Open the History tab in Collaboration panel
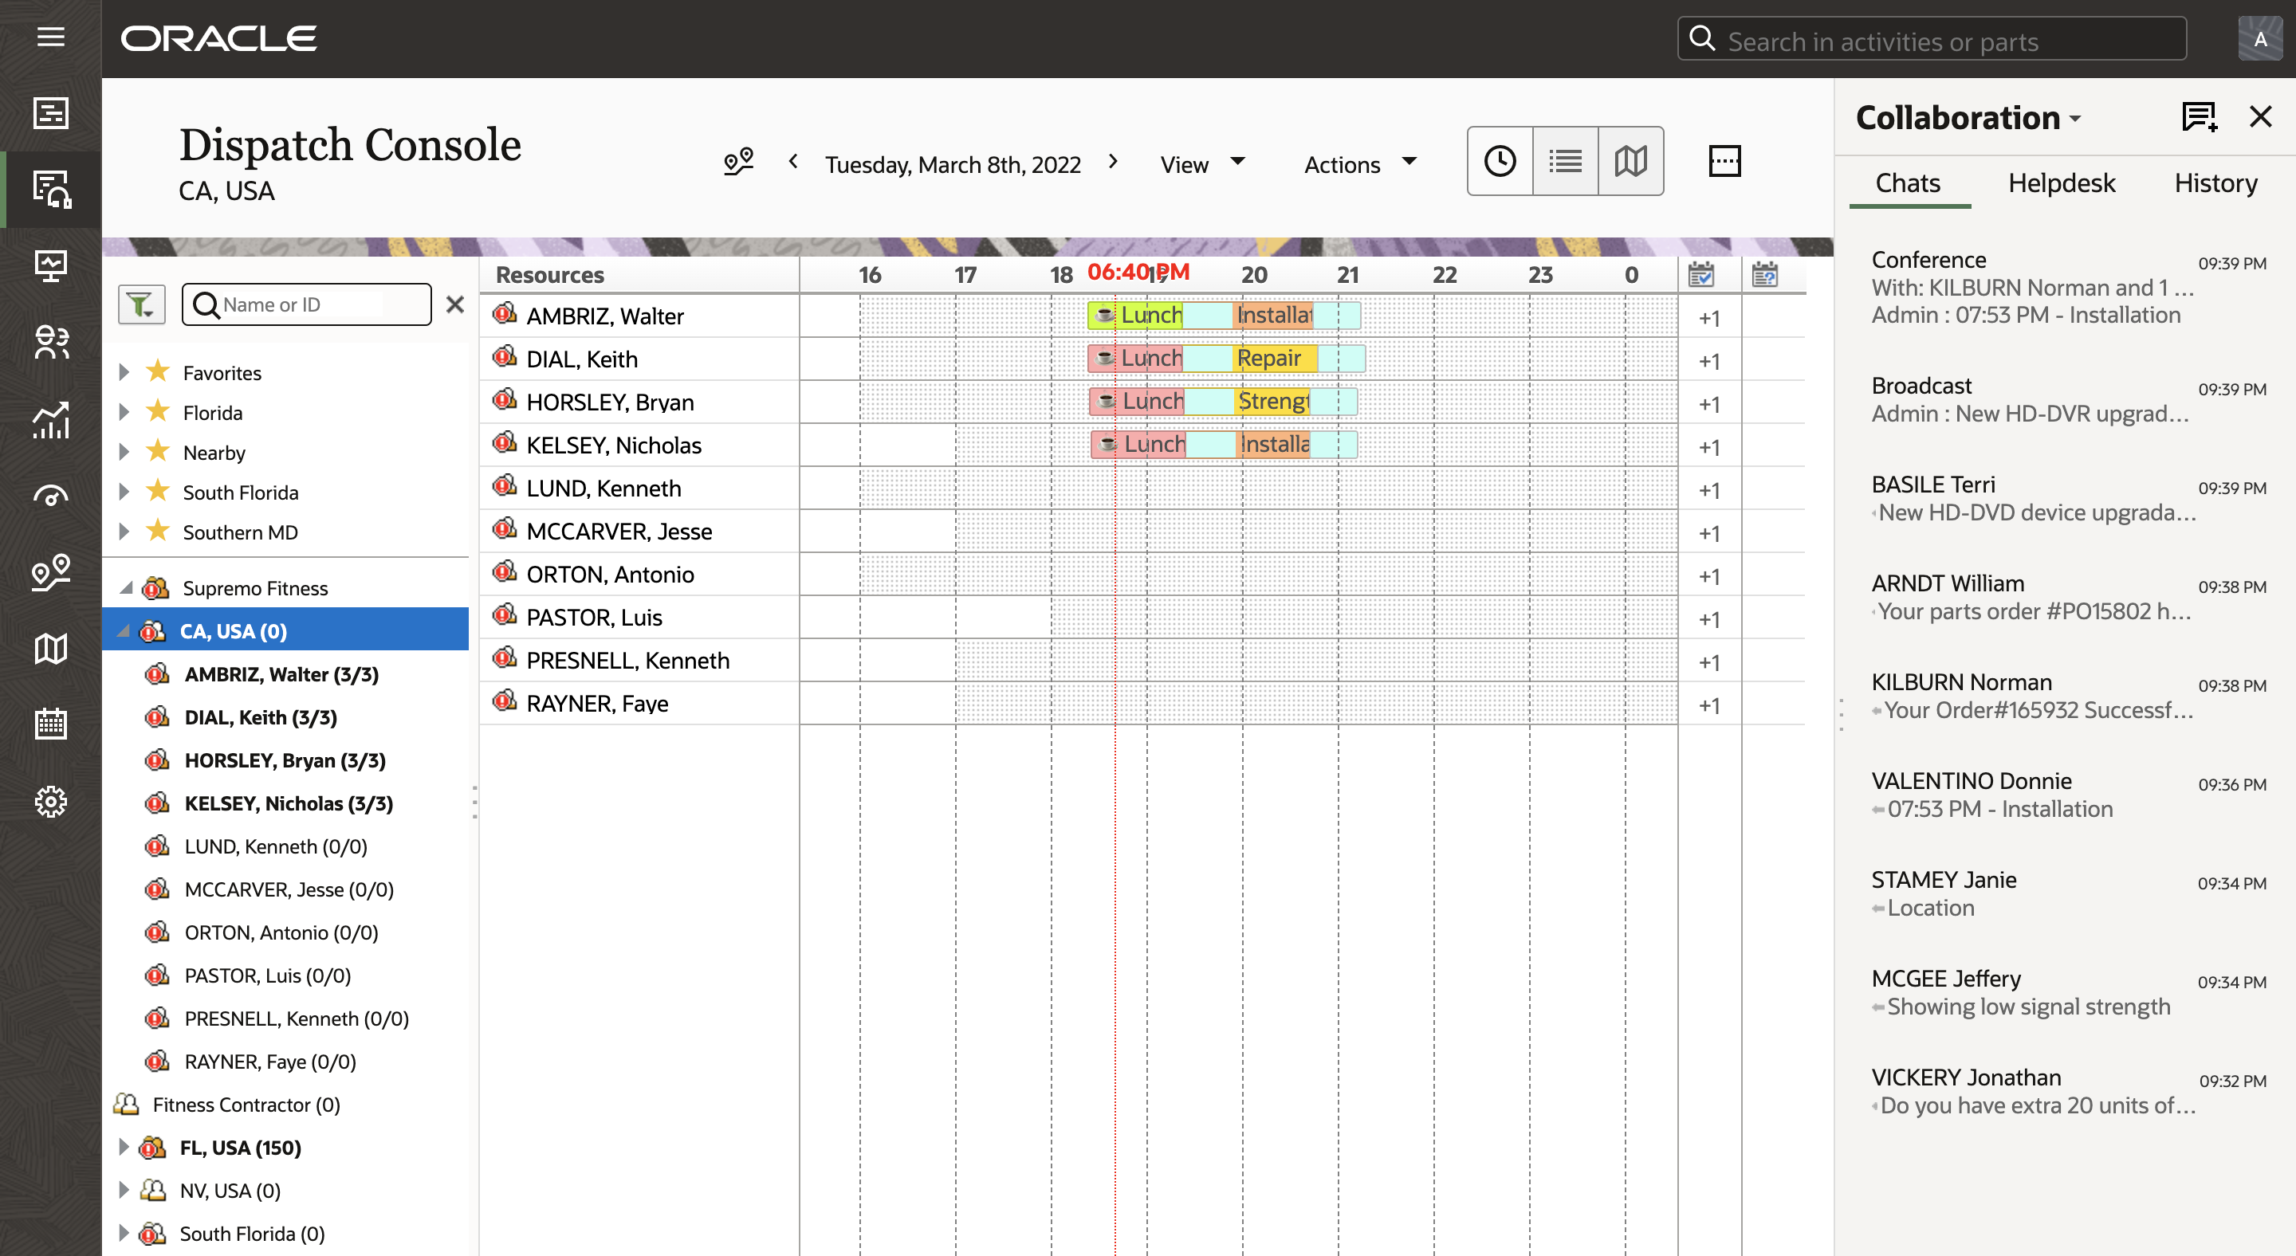The height and width of the screenshot is (1256, 2296). click(2215, 183)
